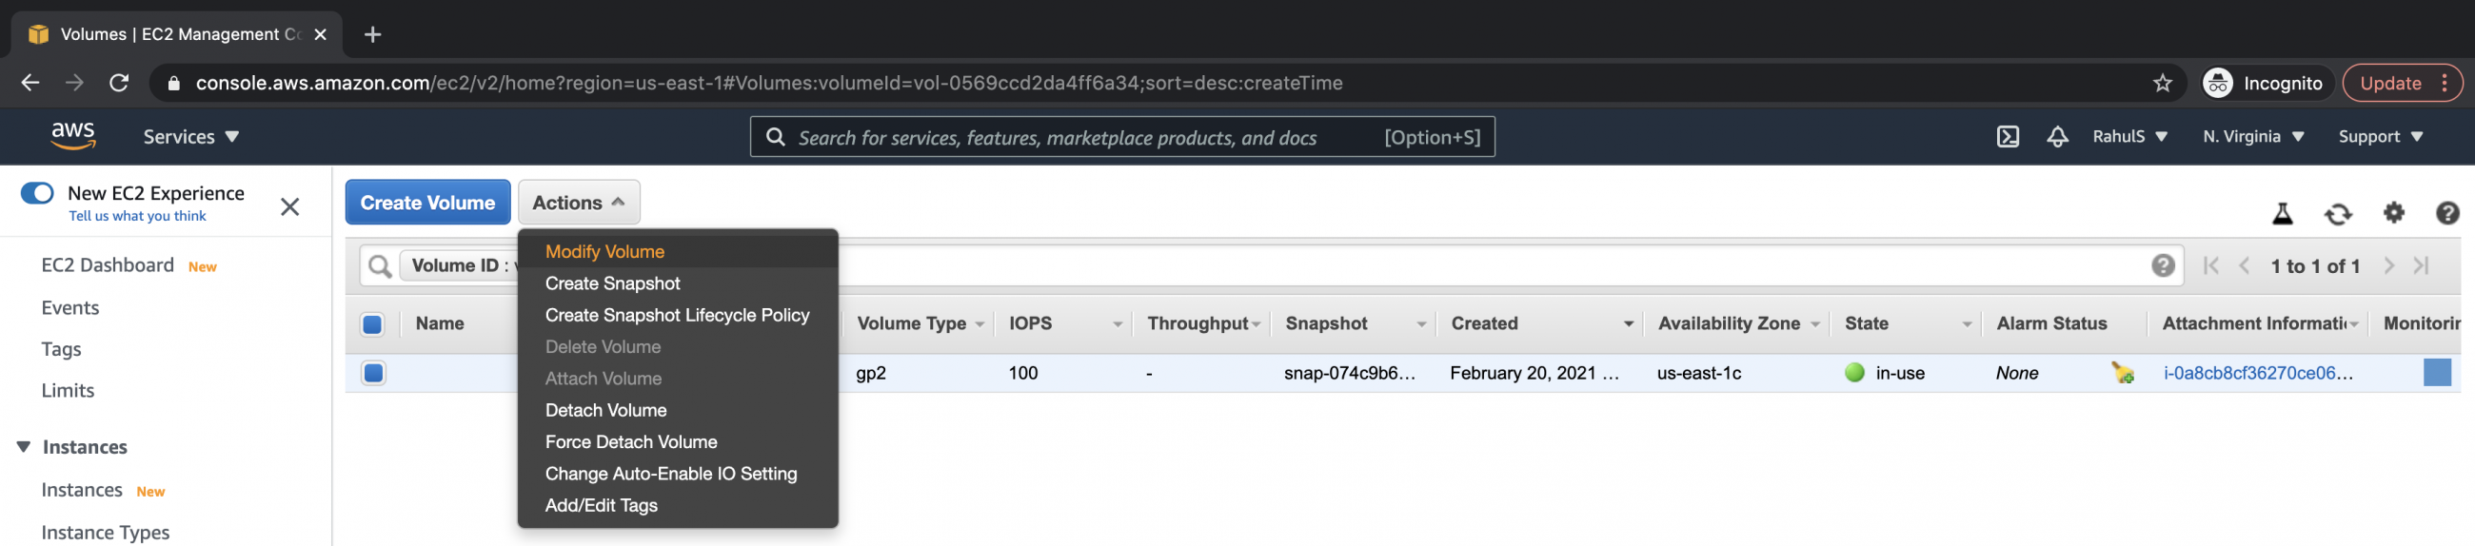The image size is (2475, 546).
Task: Select Create Snapshot Lifecycle Policy
Action: click(x=678, y=315)
